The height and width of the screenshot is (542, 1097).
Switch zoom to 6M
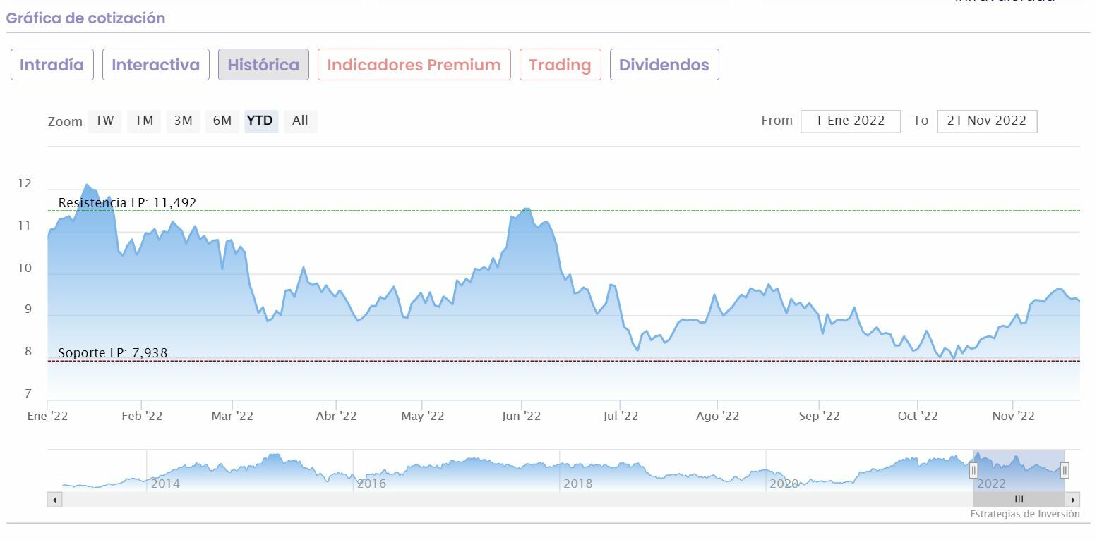point(222,121)
